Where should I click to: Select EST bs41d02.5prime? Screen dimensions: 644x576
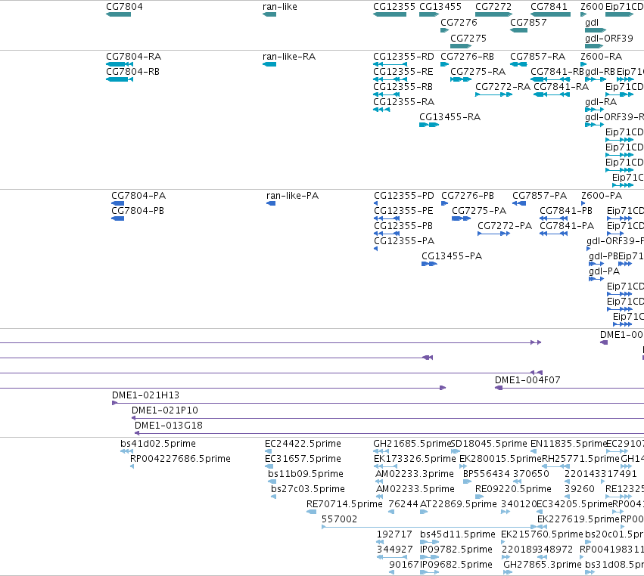coord(157,444)
